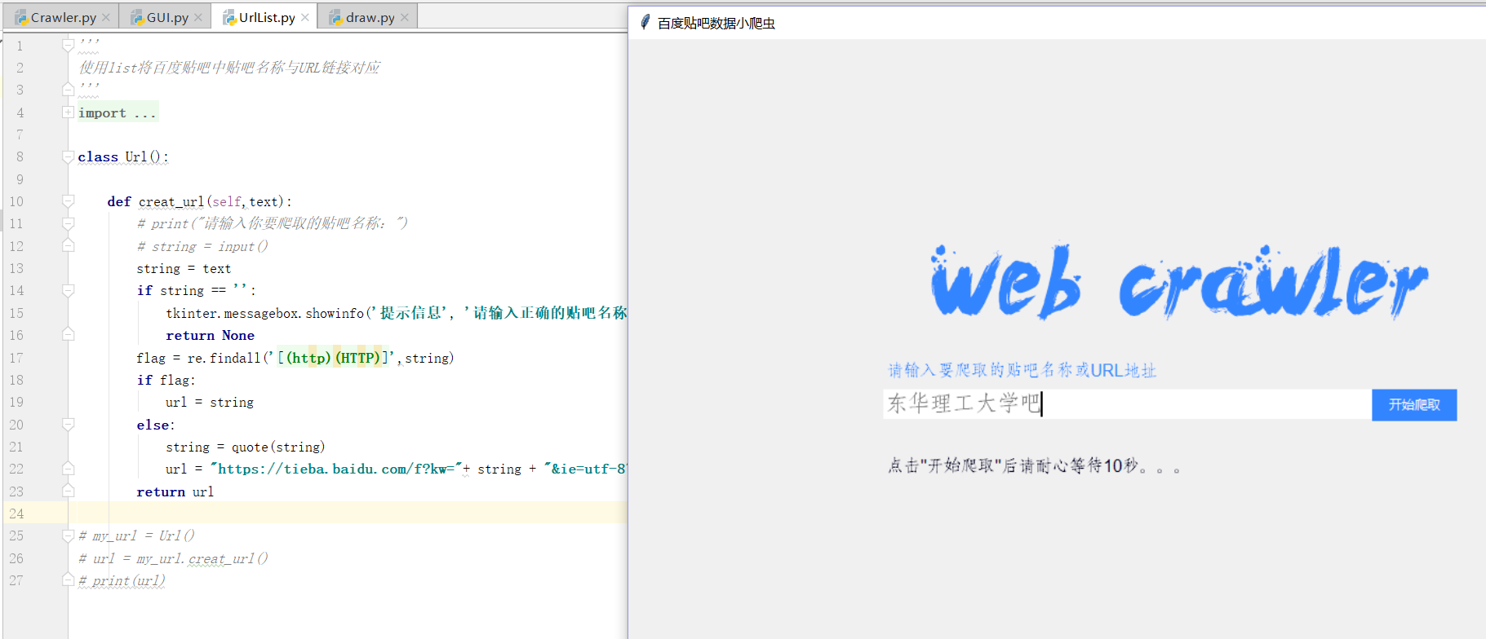Viewport: 1486px width, 639px height.
Task: Collapse the creat_url method fold marker
Action: (x=69, y=201)
